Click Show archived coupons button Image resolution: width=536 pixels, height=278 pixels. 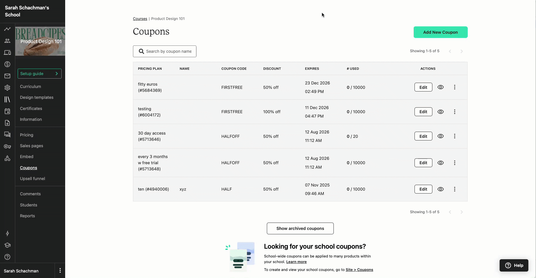click(300, 228)
